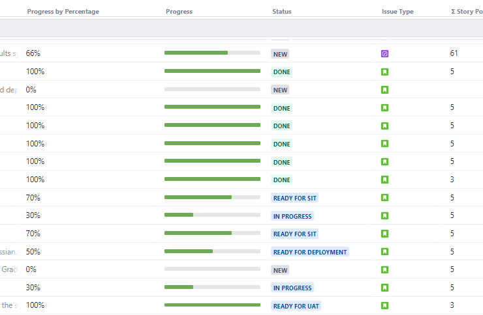Select the 3 story points in the READY FOR UAT row
This screenshot has width=483, height=315.
tap(452, 305)
